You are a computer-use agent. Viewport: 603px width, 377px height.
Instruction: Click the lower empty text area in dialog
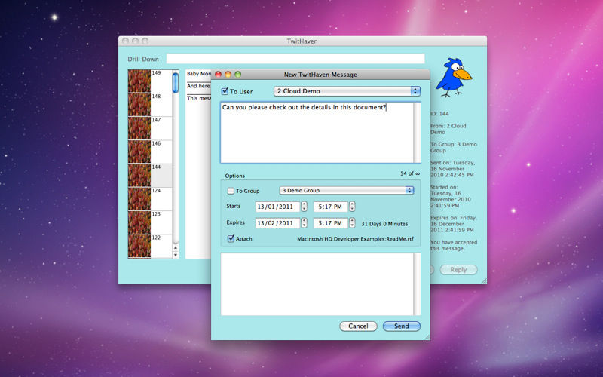pyautogui.click(x=317, y=284)
